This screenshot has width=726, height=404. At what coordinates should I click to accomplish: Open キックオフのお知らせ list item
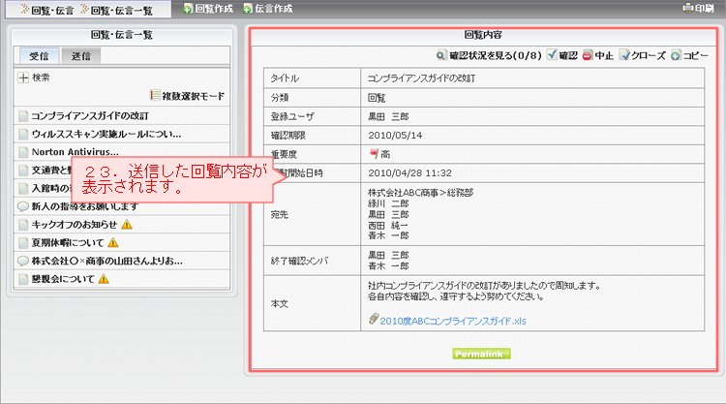pyautogui.click(x=75, y=225)
